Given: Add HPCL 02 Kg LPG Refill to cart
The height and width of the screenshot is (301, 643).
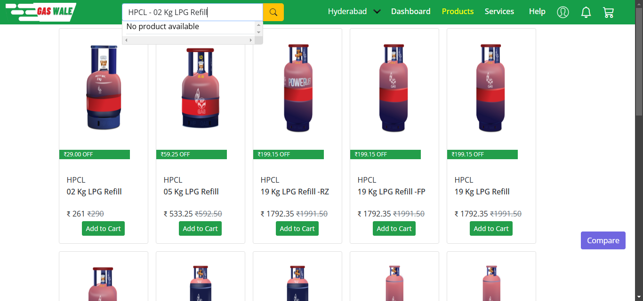Looking at the screenshot, I should click(103, 229).
